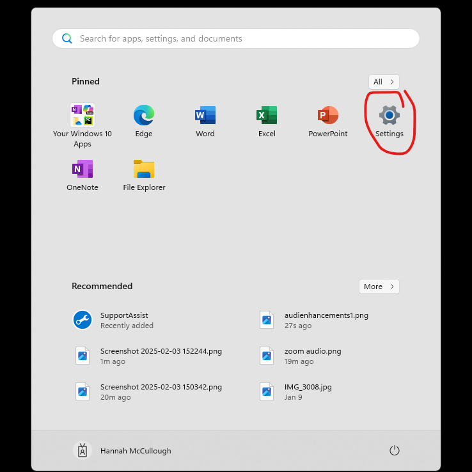Open the Settings gear icon
The image size is (472, 472).
pyautogui.click(x=389, y=116)
